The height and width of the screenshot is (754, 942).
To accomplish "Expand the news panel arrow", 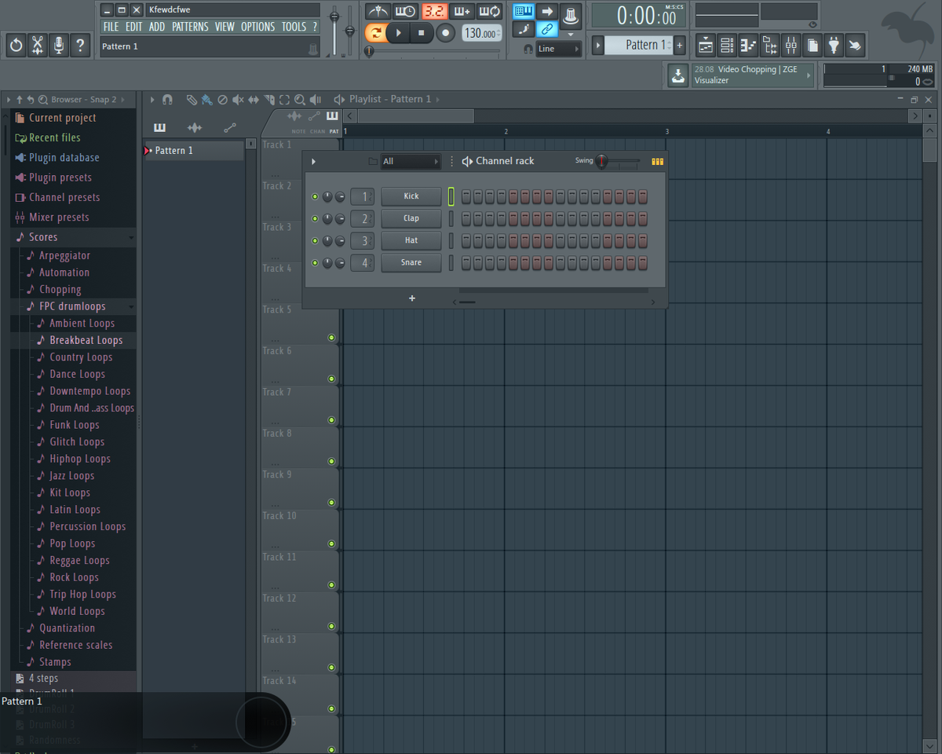I will (809, 75).
